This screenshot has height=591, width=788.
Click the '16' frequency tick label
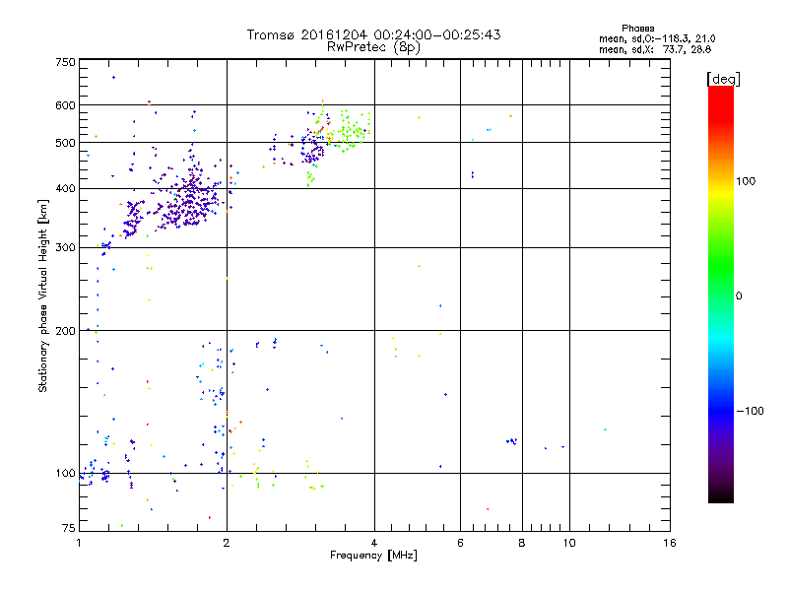670,543
